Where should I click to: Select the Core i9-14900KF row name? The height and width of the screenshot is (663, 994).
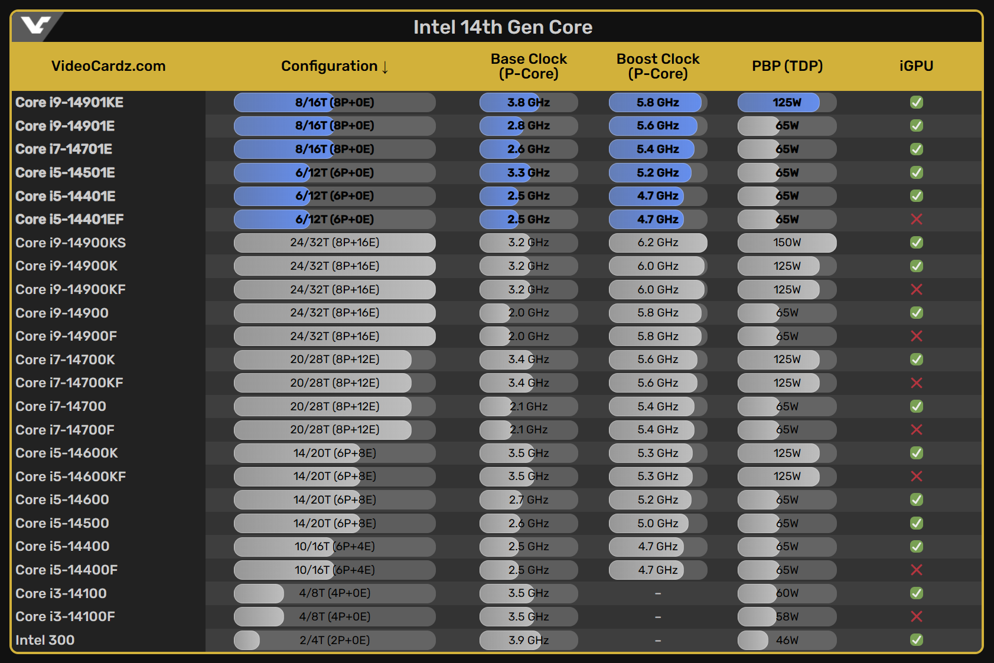71,289
